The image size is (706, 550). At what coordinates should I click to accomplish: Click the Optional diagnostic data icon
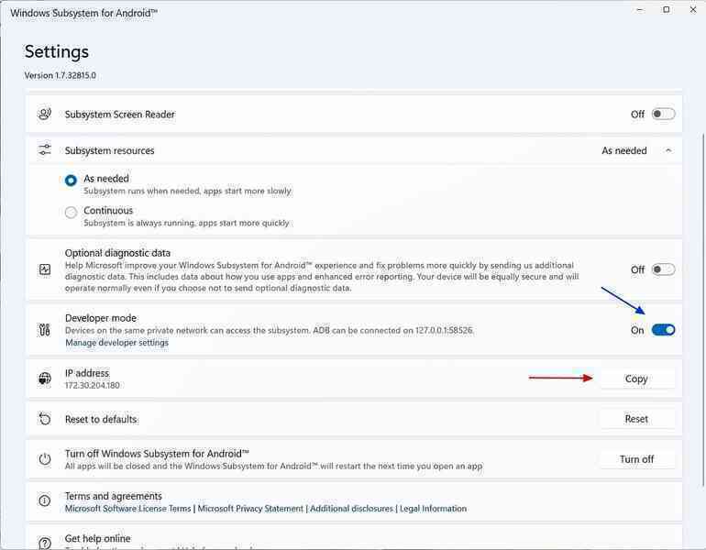(x=45, y=269)
